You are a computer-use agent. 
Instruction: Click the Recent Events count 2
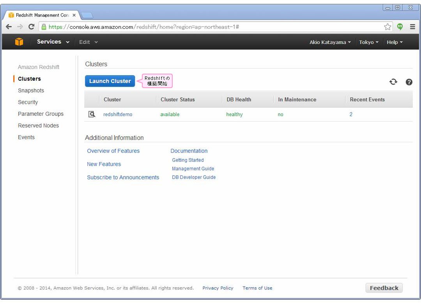tap(351, 115)
